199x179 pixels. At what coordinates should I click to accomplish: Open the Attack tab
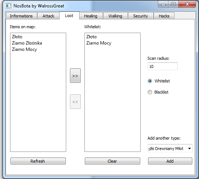pos(48,16)
